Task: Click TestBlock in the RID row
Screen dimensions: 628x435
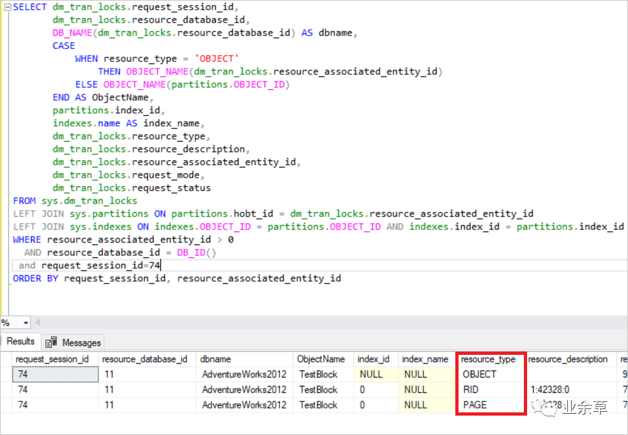Action: coord(323,389)
